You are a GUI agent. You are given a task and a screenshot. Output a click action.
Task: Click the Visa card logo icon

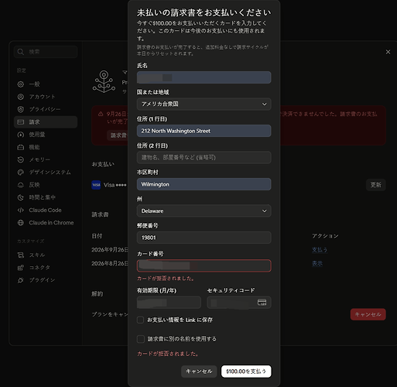click(x=96, y=185)
